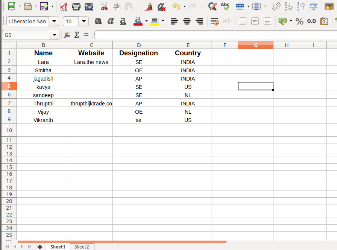
Task: Select the cell containing Thrupthi
Action: pyautogui.click(x=43, y=103)
